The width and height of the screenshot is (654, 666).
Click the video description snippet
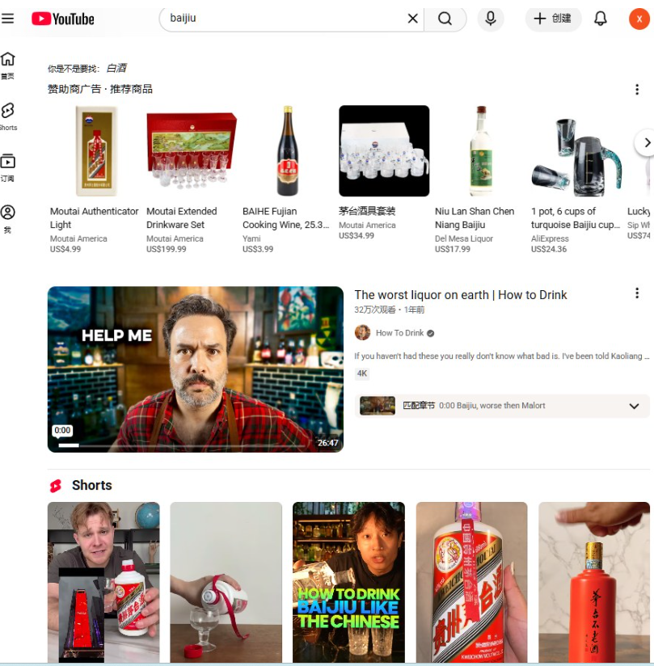coord(502,356)
